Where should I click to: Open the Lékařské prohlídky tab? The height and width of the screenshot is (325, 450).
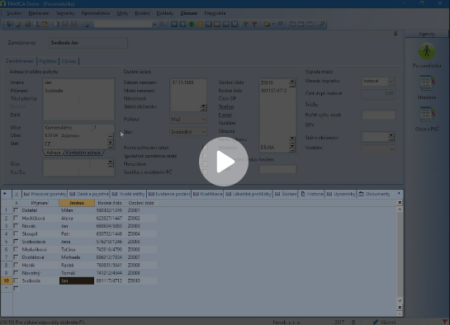coord(249,194)
